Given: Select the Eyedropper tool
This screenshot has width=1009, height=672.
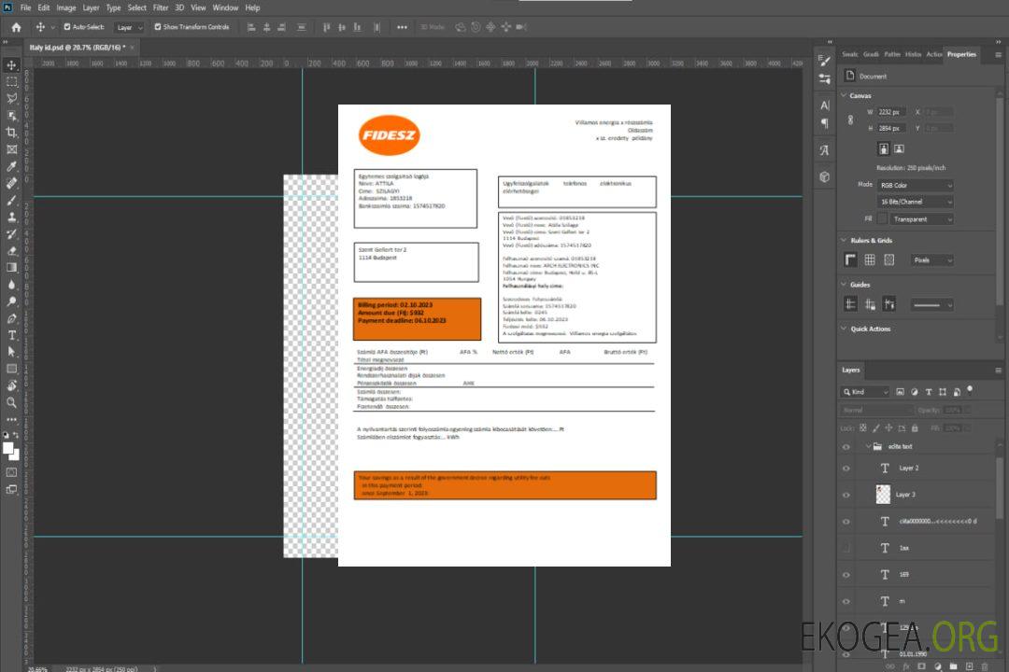Looking at the screenshot, I should coord(11,166).
